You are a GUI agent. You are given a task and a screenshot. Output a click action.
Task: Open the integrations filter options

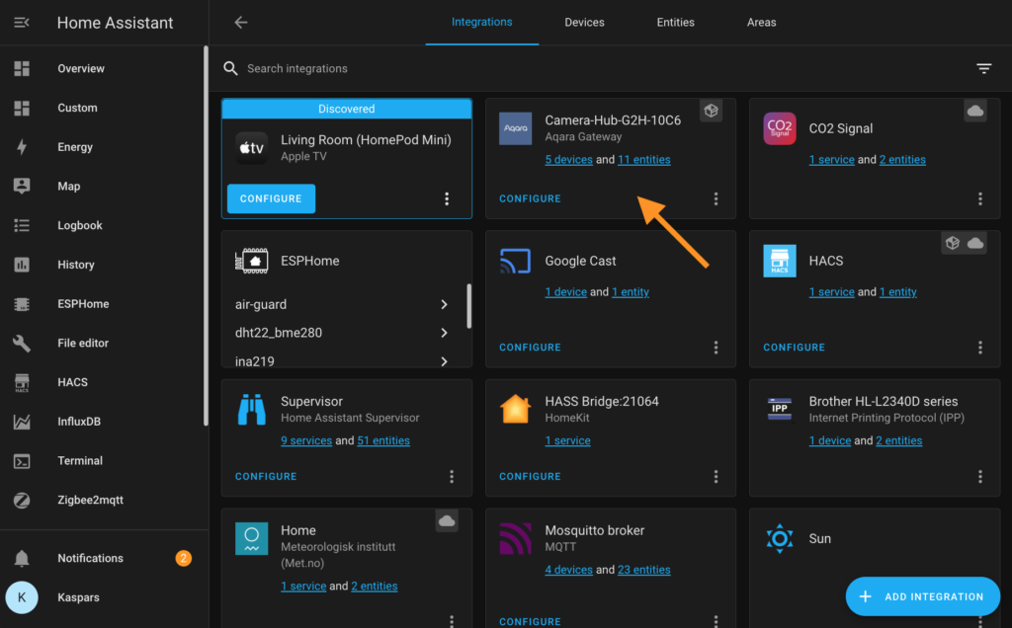pos(983,68)
